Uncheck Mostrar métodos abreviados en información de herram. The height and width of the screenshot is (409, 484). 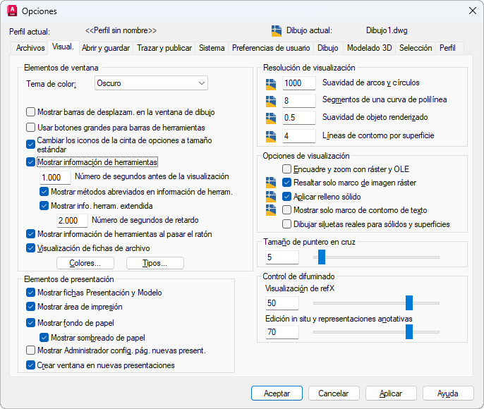(x=44, y=192)
